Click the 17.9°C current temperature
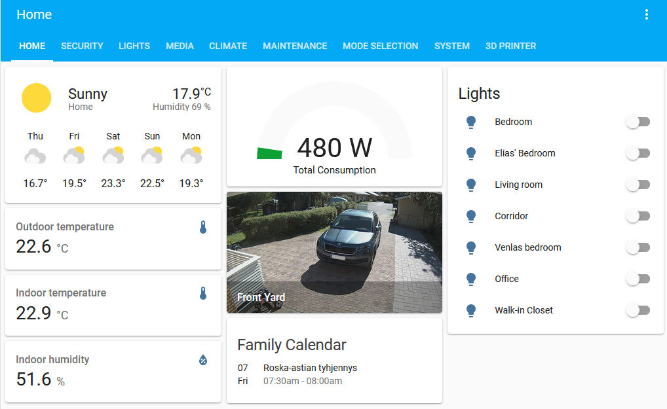 click(x=191, y=93)
